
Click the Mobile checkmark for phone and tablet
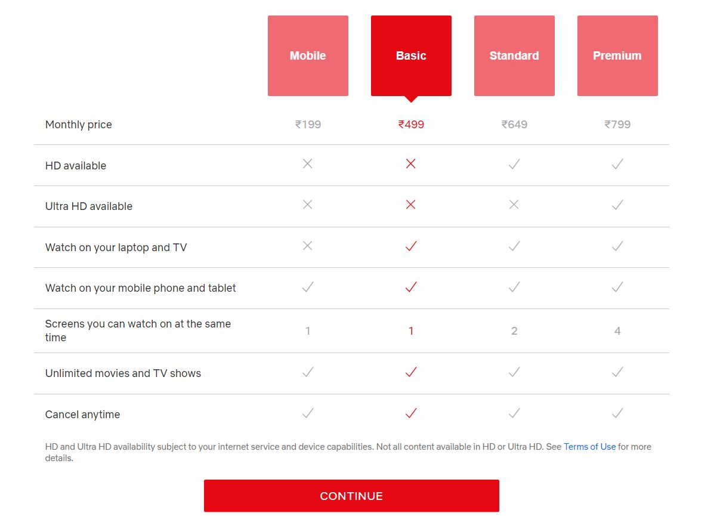pos(308,287)
